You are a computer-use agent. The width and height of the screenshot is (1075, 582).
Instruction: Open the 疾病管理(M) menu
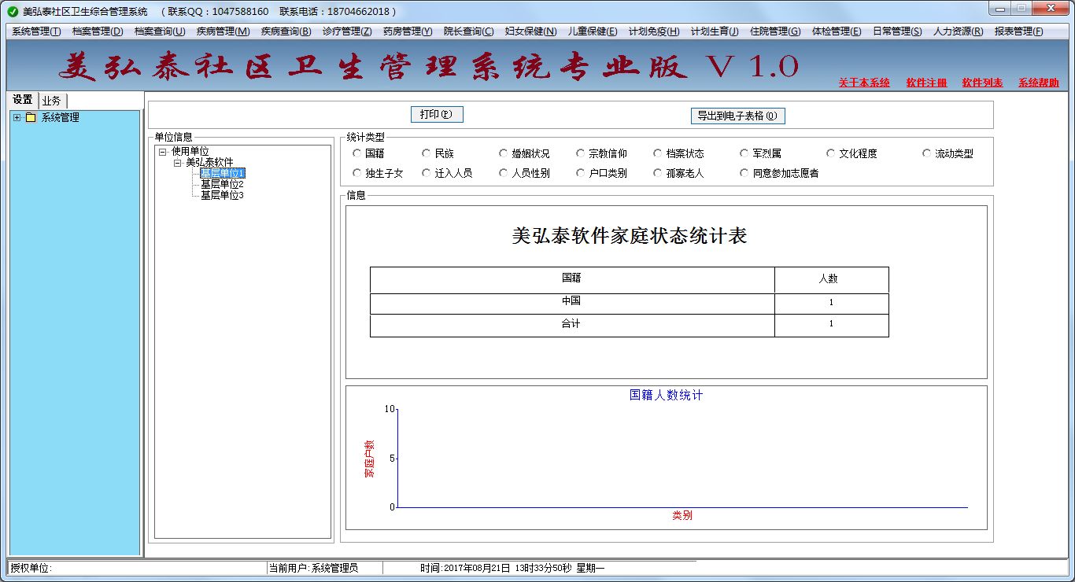[x=223, y=31]
